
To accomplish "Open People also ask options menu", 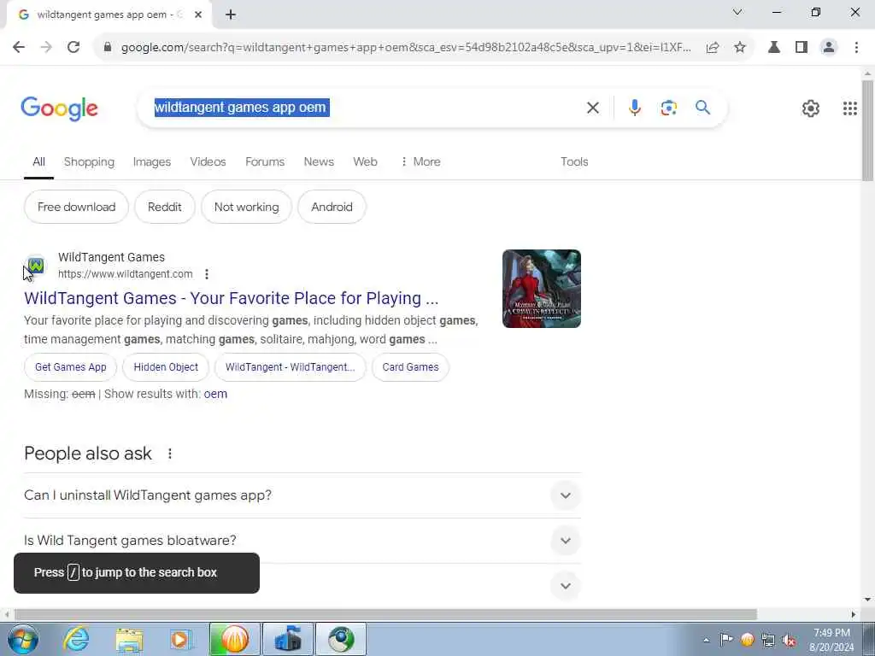I will click(170, 454).
